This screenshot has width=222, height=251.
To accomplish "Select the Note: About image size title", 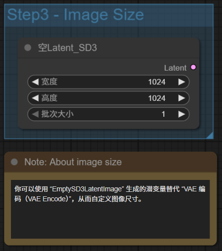I will [73, 162].
